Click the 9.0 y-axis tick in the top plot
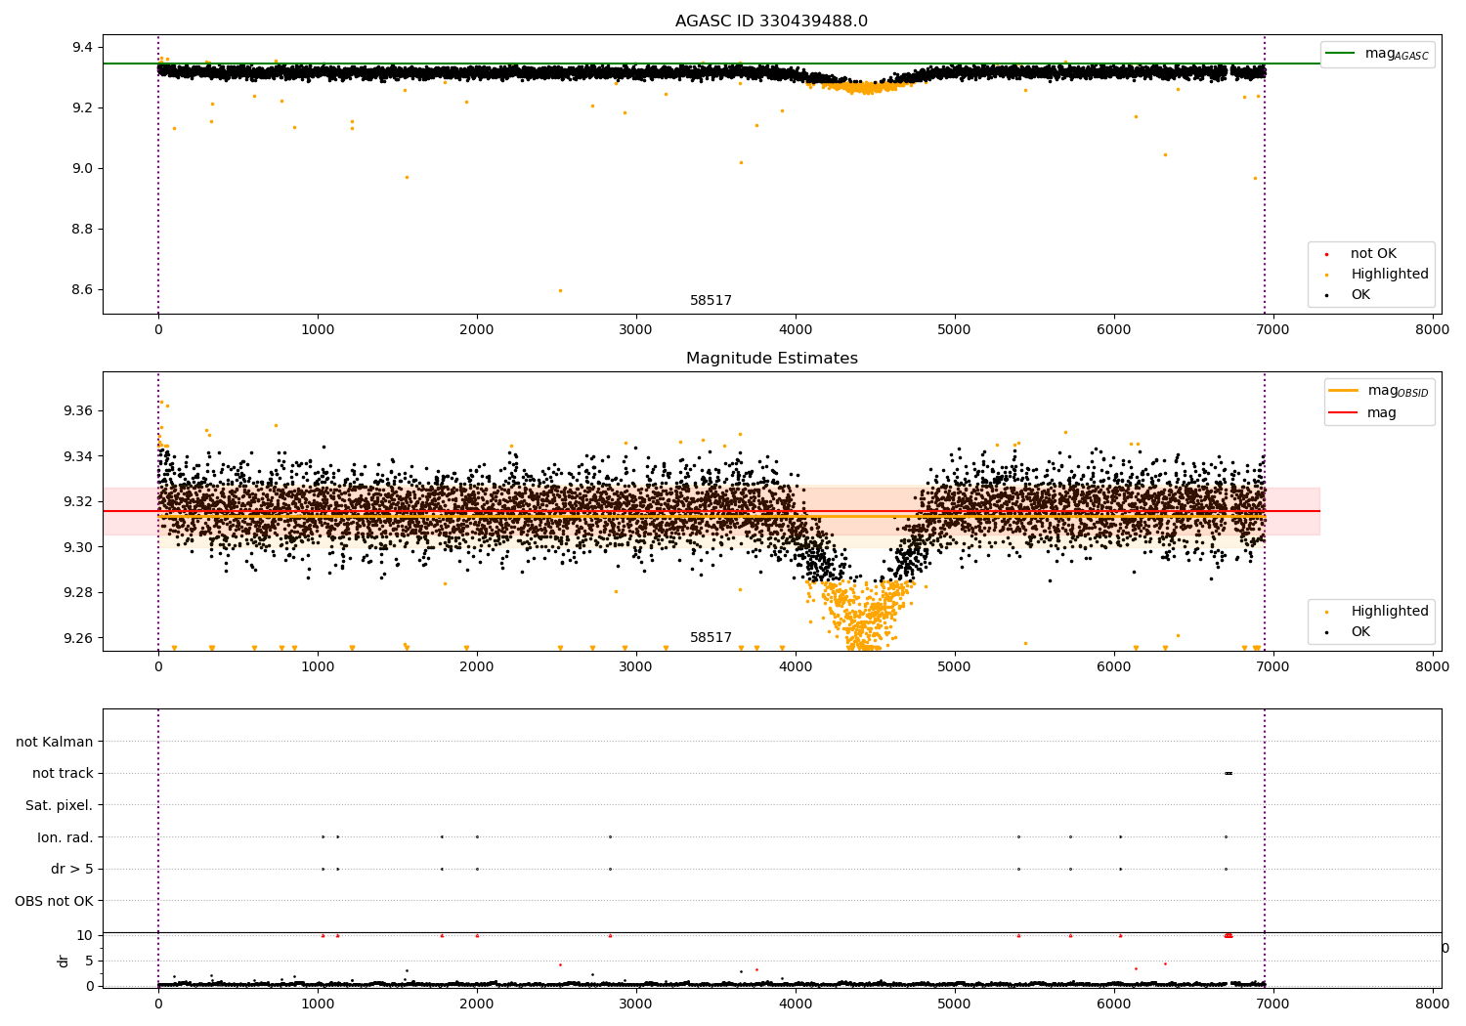This screenshot has width=1466, height=1026. tap(83, 169)
